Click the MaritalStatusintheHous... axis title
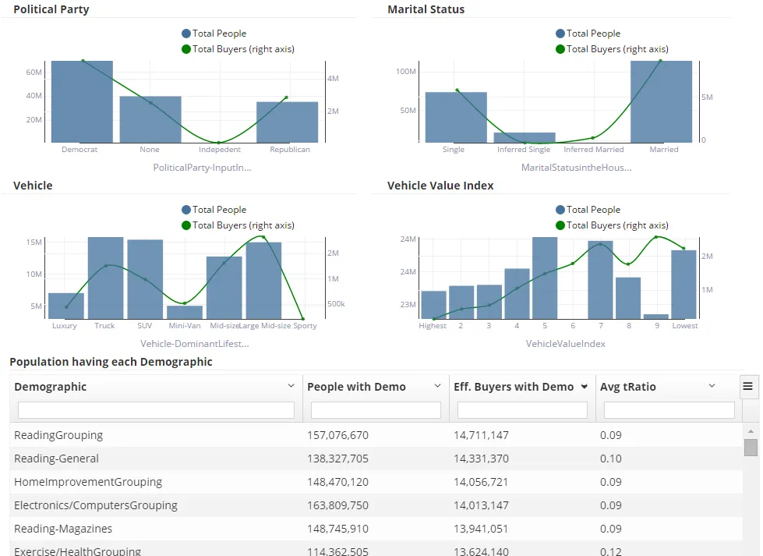Screen dimensions: 763x556 pyautogui.click(x=577, y=168)
